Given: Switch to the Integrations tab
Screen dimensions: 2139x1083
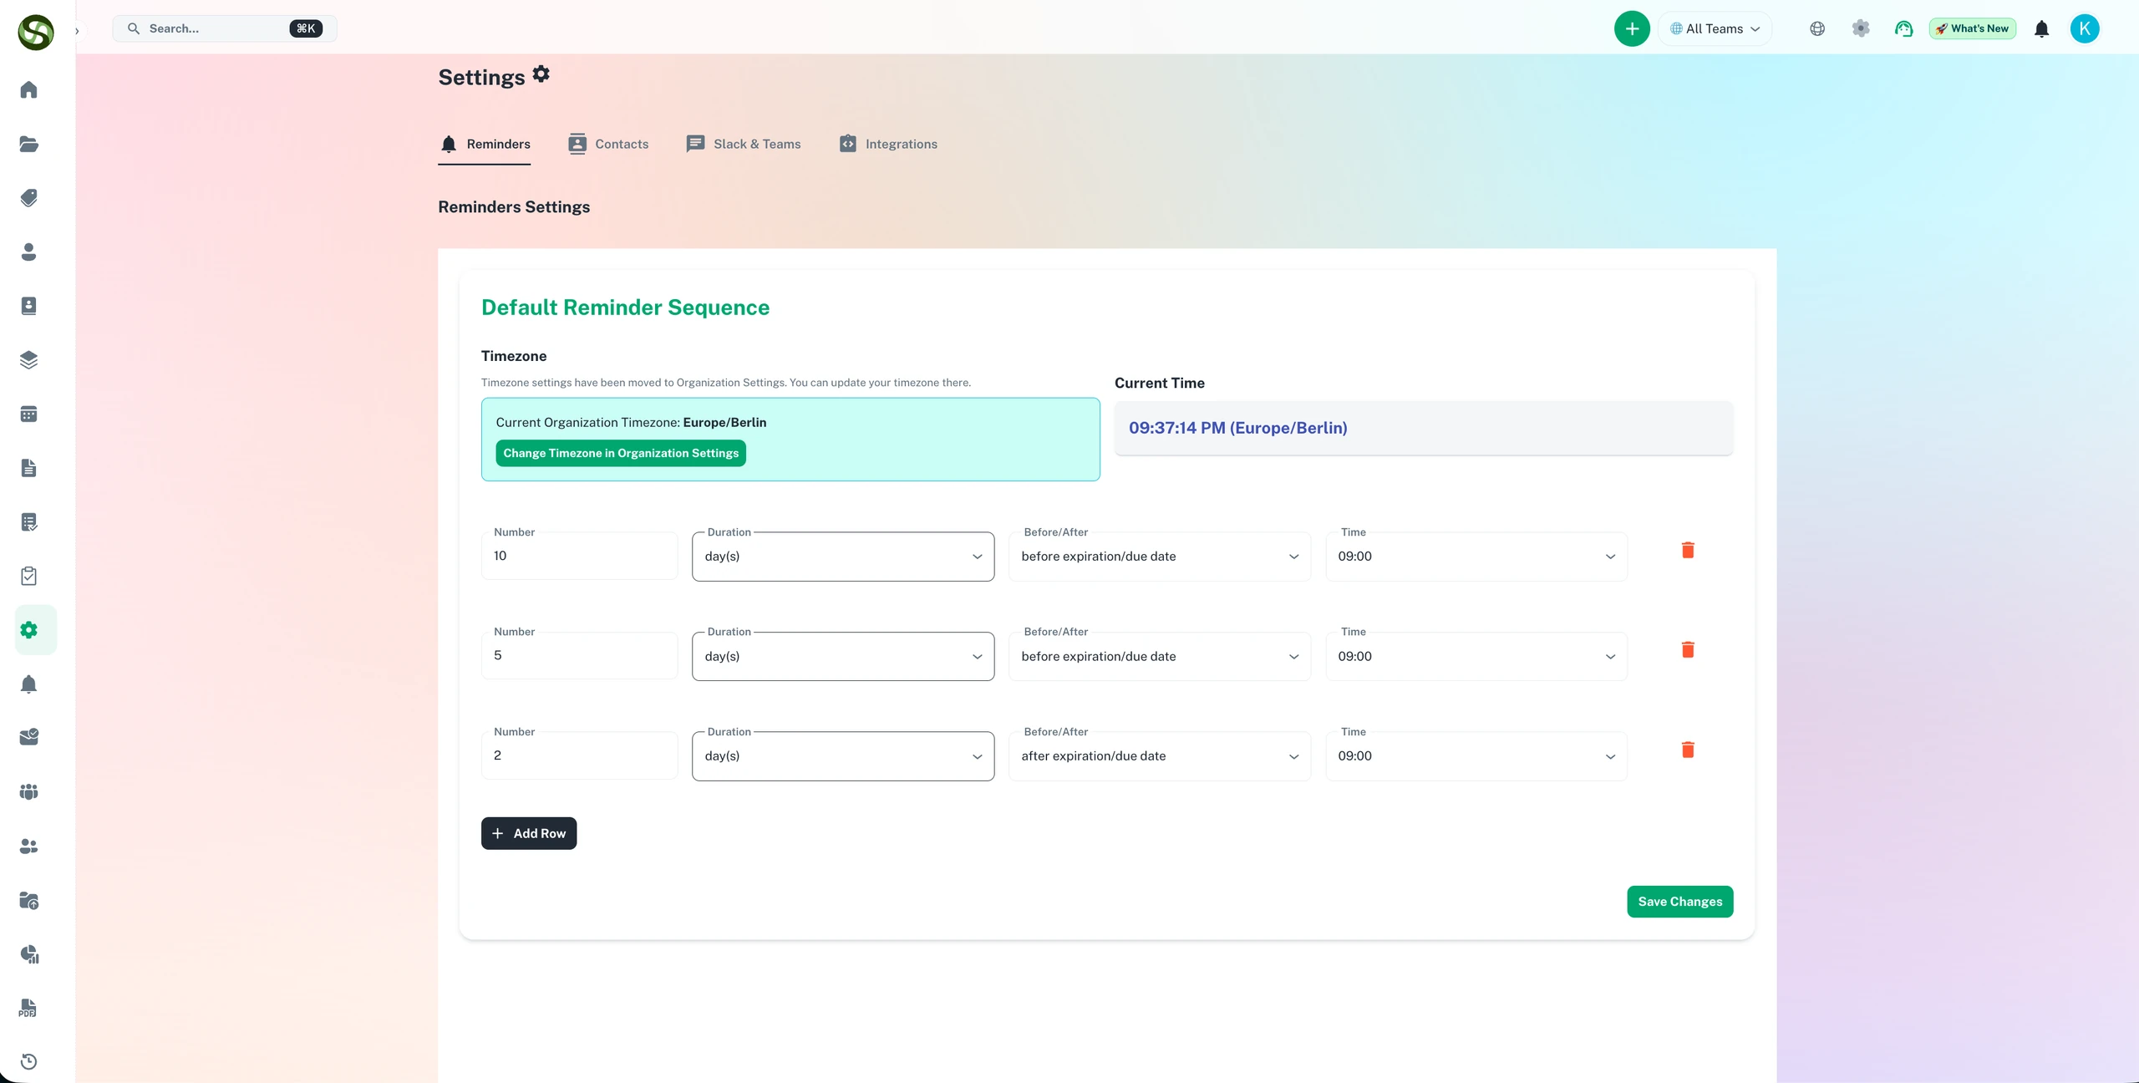Looking at the screenshot, I should point(888,144).
